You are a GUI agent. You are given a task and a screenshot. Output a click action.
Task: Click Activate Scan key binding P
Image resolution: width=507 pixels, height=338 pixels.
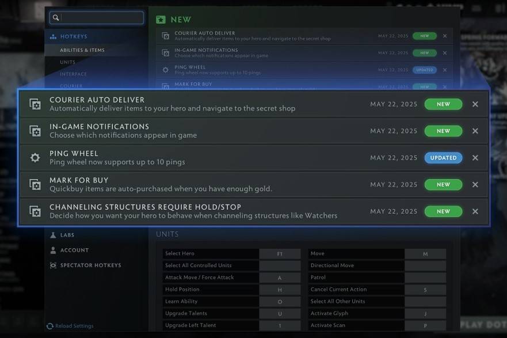pos(425,326)
